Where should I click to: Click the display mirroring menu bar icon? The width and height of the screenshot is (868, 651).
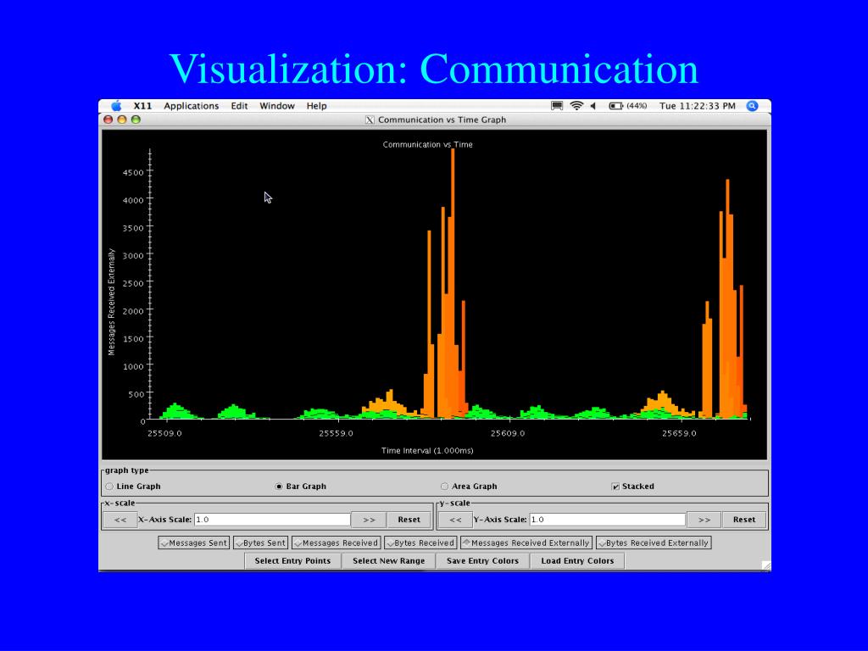click(x=557, y=106)
